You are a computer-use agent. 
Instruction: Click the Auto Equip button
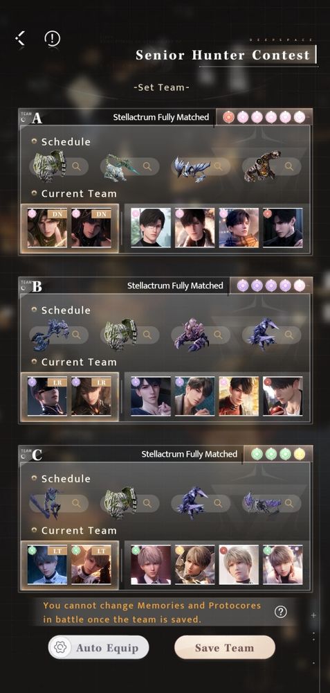click(98, 648)
